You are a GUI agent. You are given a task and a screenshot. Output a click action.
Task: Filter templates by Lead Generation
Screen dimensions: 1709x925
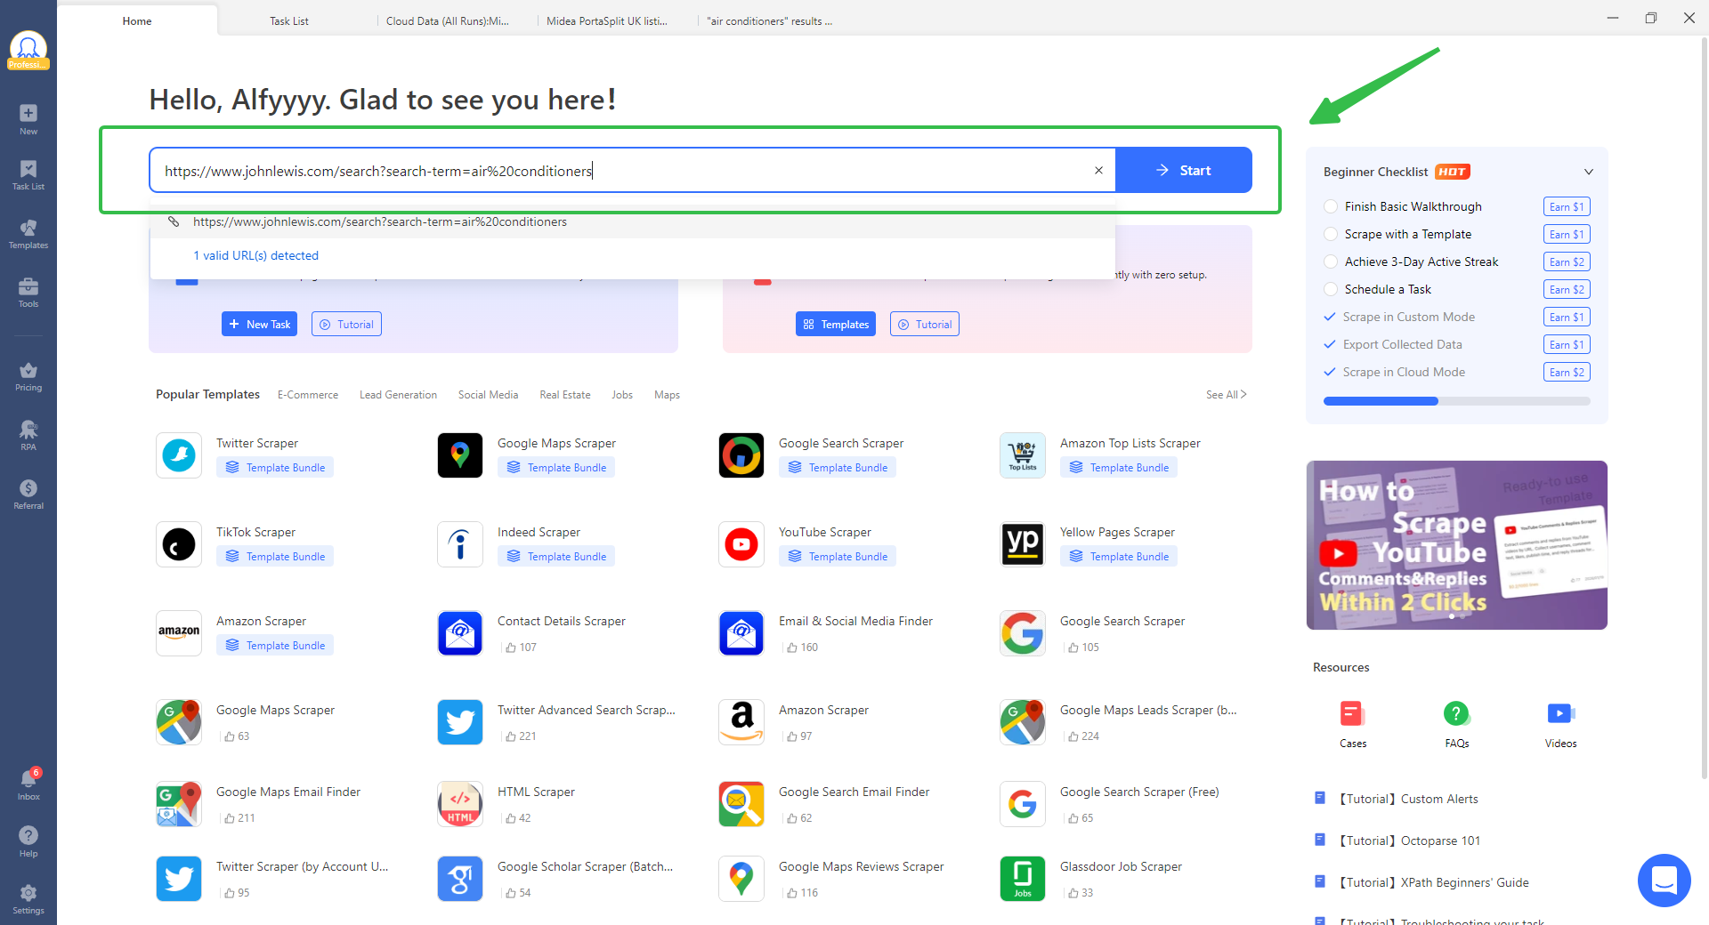point(398,395)
